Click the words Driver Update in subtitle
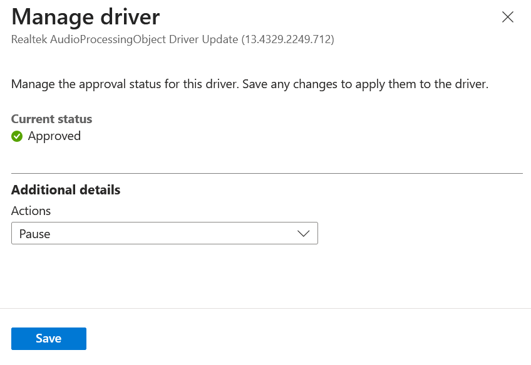The height and width of the screenshot is (365, 531). (x=204, y=39)
